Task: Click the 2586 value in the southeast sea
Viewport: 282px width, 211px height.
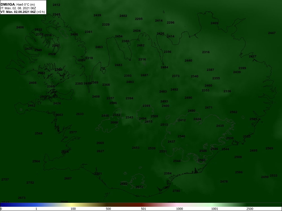Action: 239,172
